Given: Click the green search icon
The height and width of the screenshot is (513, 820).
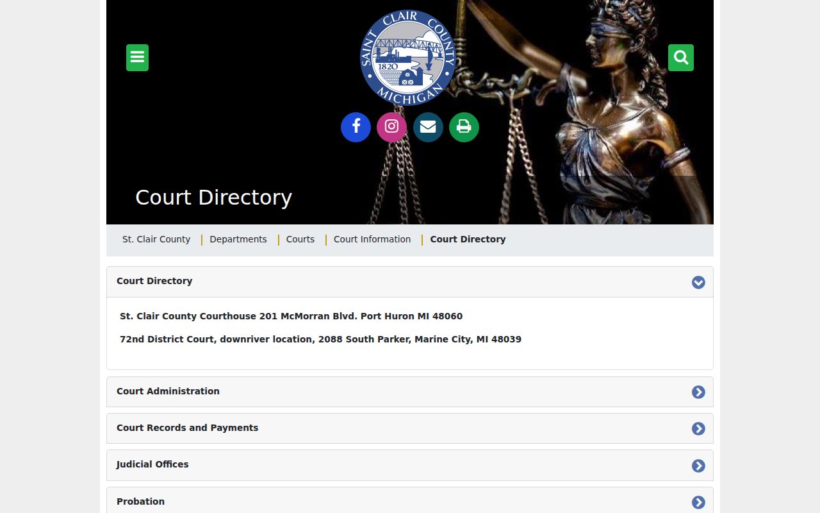Looking at the screenshot, I should pos(681,58).
